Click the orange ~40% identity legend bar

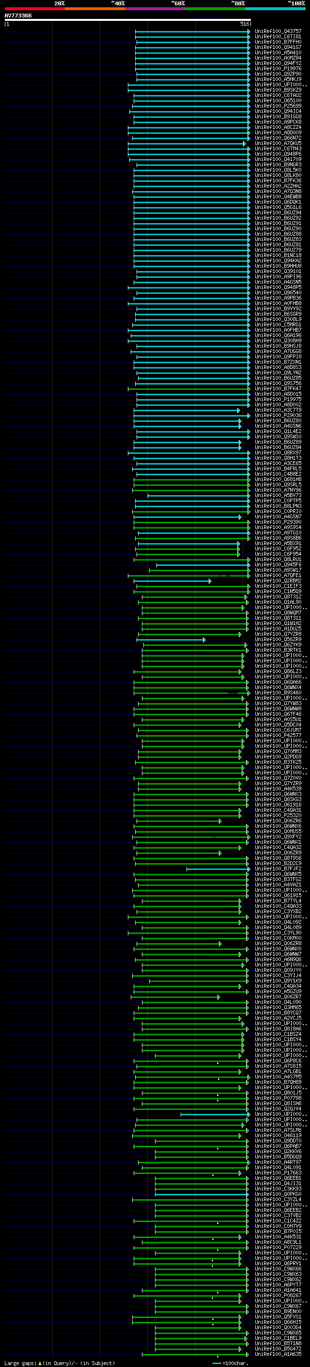(x=95, y=9)
